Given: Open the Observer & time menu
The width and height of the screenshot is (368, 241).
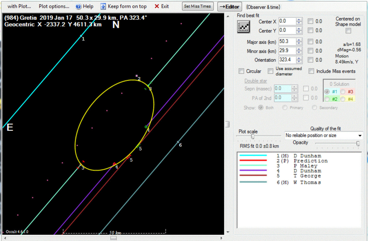Looking at the screenshot, I should coord(263,7).
